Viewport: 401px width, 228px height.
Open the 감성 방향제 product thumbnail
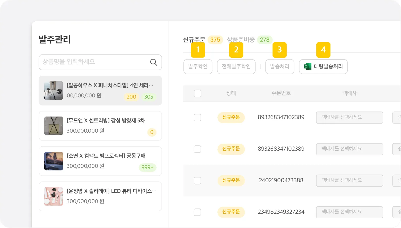54,126
